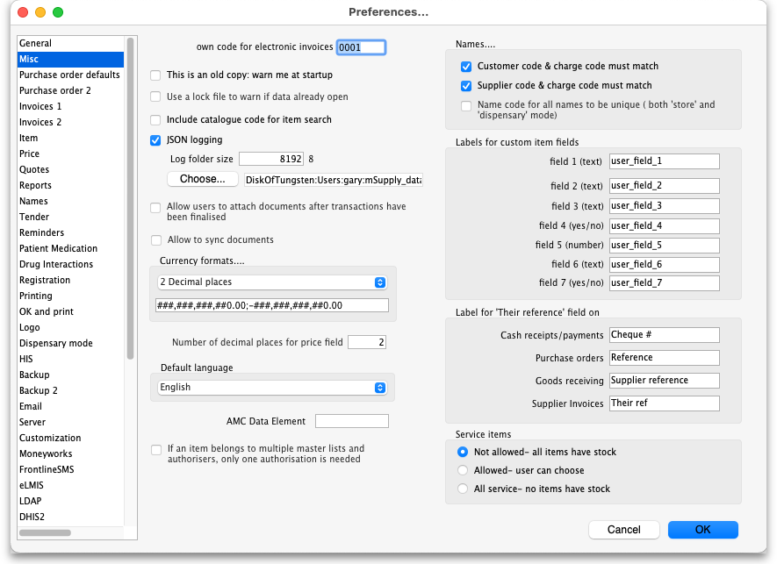Toggle 'Customer code & charge code must match'
777x564 pixels.
466,67
